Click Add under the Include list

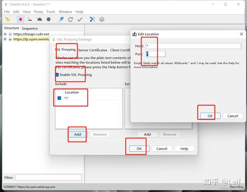(78, 134)
